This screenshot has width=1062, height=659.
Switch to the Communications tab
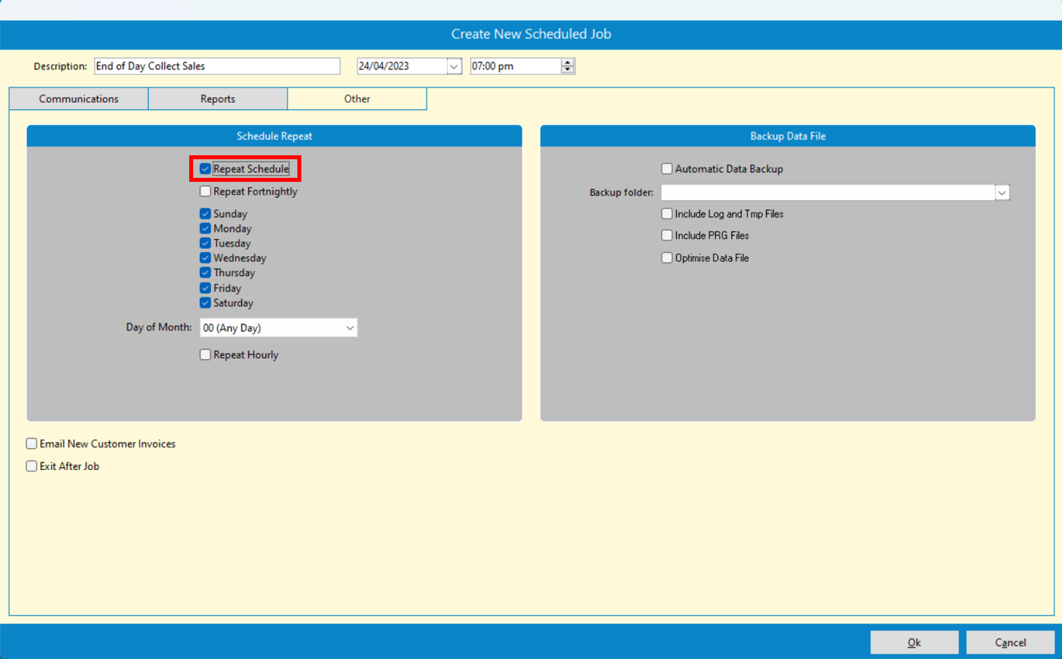(78, 99)
